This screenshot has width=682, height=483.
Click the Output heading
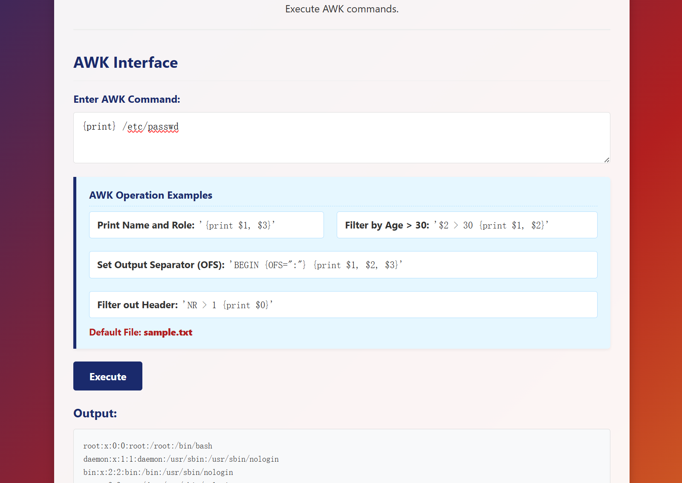95,414
